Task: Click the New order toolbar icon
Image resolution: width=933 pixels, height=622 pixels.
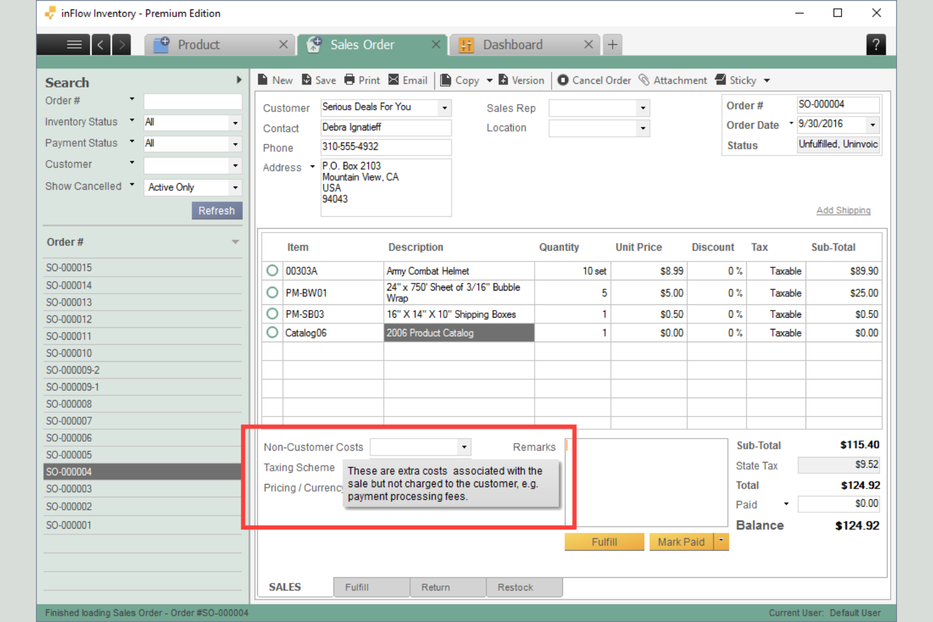Action: (x=264, y=80)
